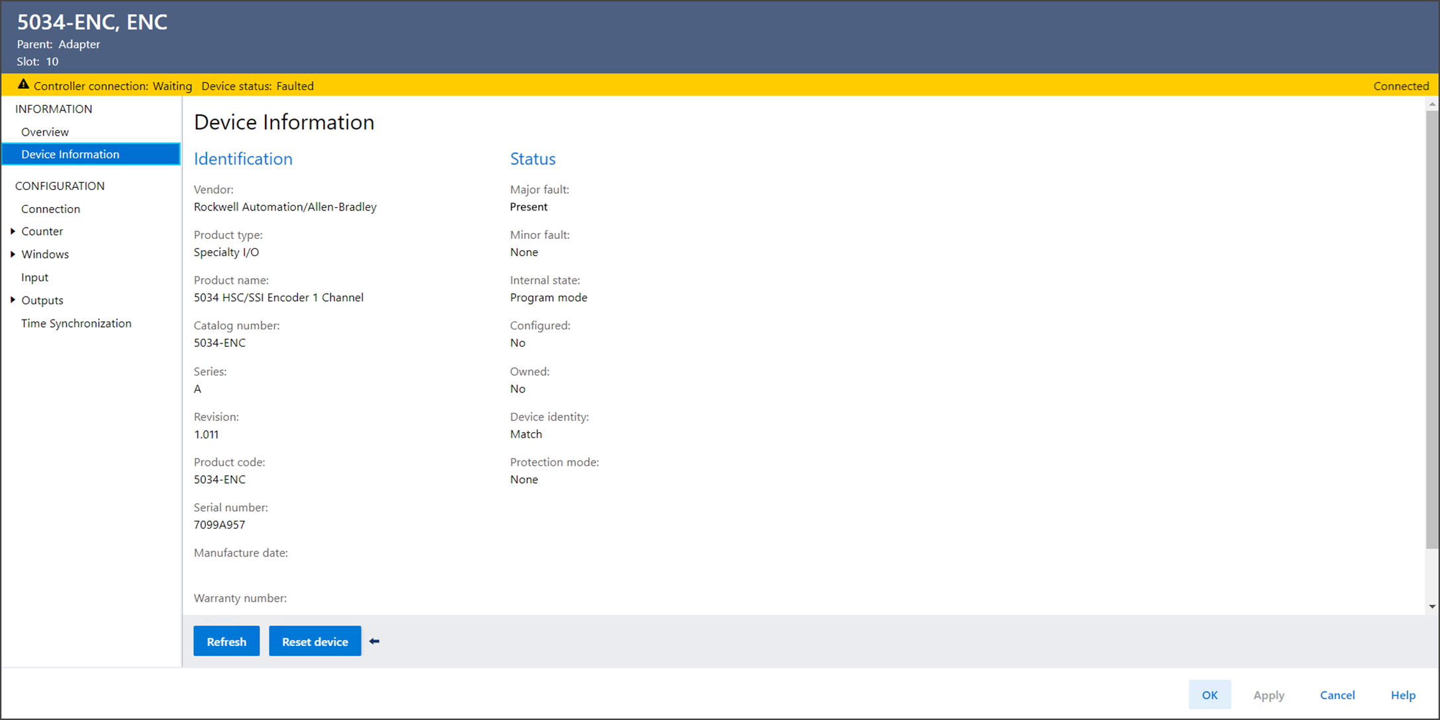1440x720 pixels.
Task: Cancel the device dialog
Action: (x=1337, y=695)
